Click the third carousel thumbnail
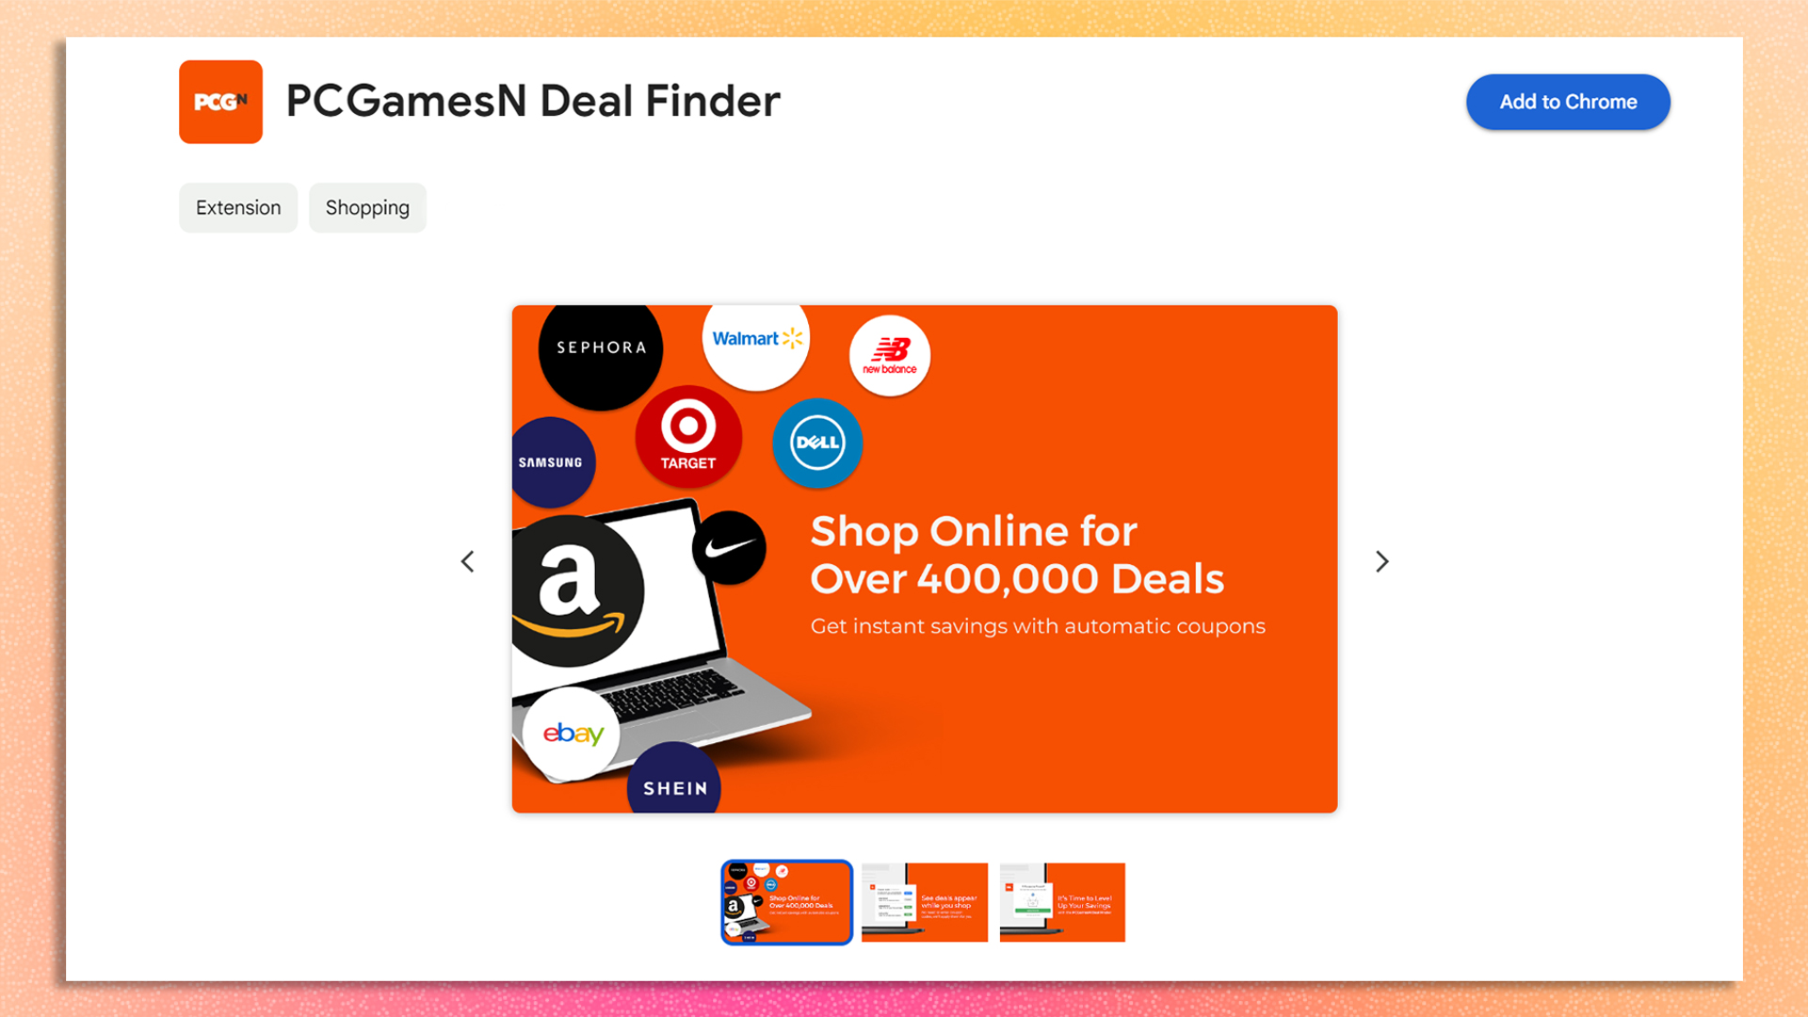The height and width of the screenshot is (1017, 1808). 1060,900
